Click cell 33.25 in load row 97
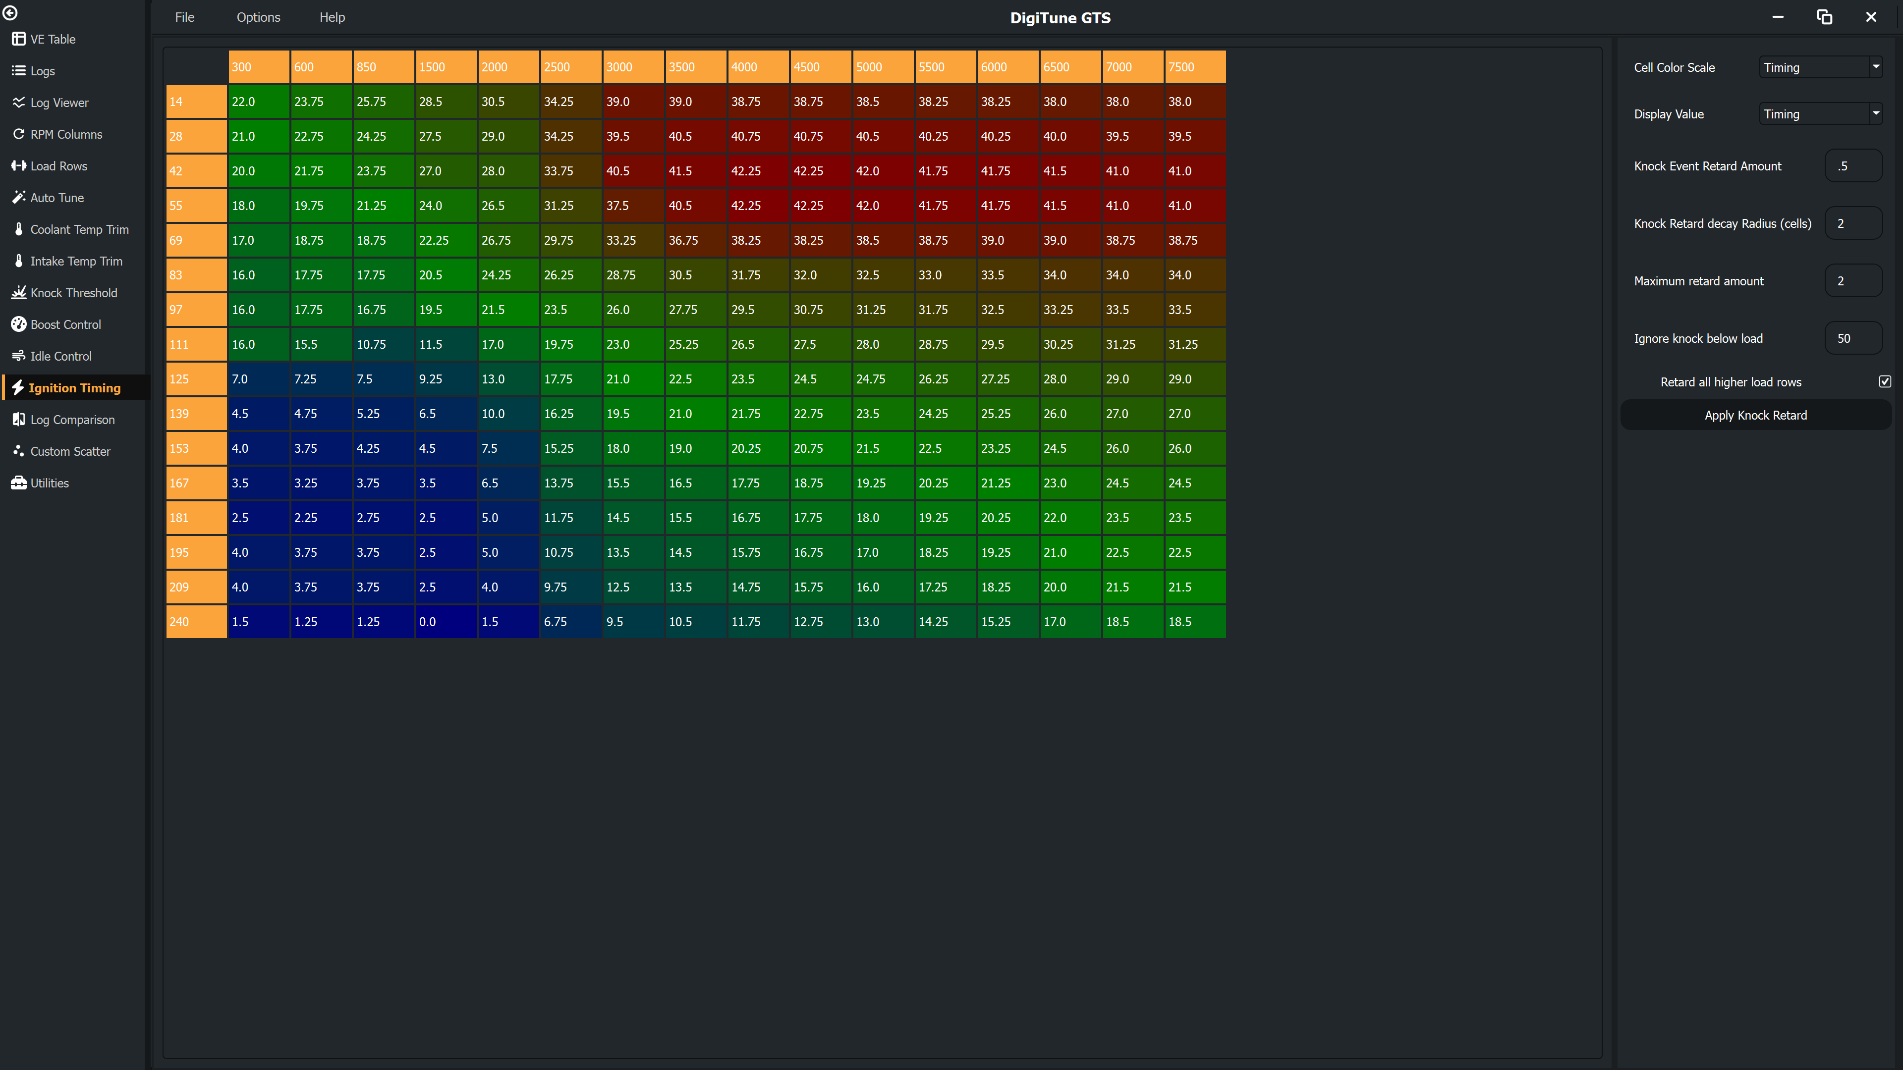 1070,310
